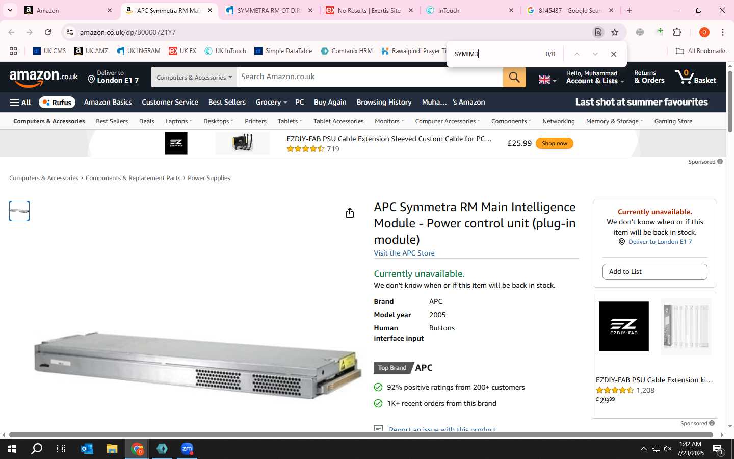The height and width of the screenshot is (459, 734).
Task: Open the Customer Service nav link
Action: 170,103
